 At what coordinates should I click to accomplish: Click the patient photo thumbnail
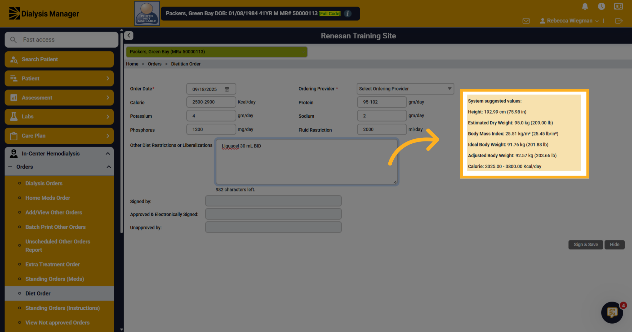pyautogui.click(x=147, y=13)
